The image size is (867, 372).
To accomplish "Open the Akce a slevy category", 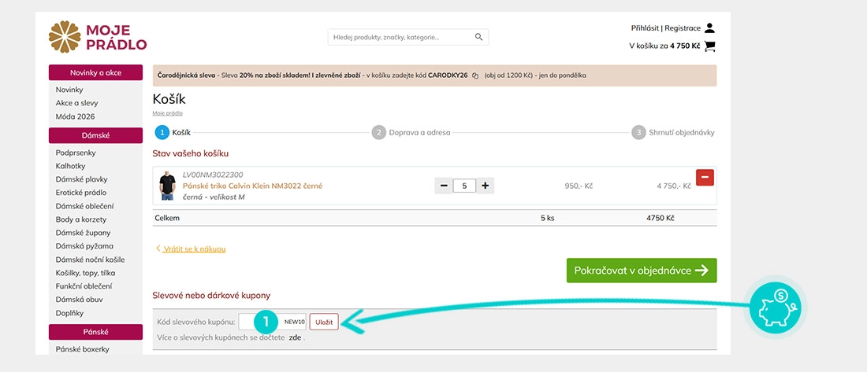I will (77, 103).
